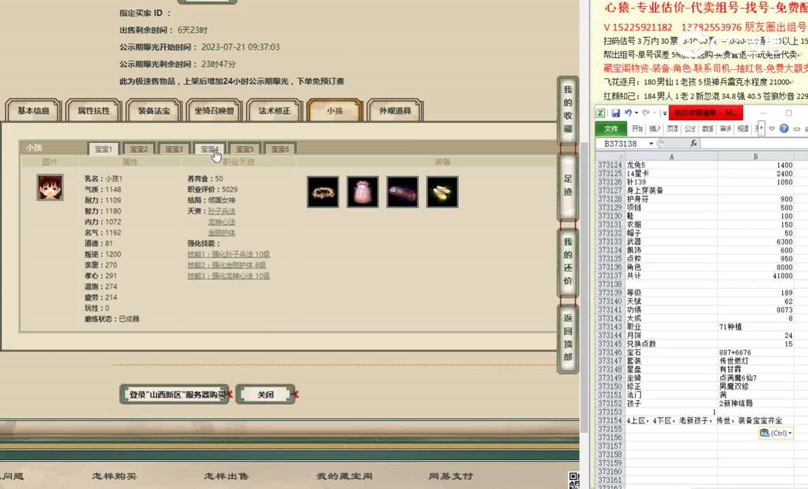Open the Undo history dropdown arrow
The image size is (808, 489).
635,113
